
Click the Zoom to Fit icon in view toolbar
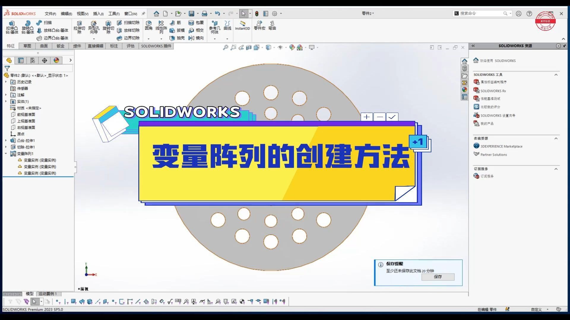pyautogui.click(x=226, y=47)
